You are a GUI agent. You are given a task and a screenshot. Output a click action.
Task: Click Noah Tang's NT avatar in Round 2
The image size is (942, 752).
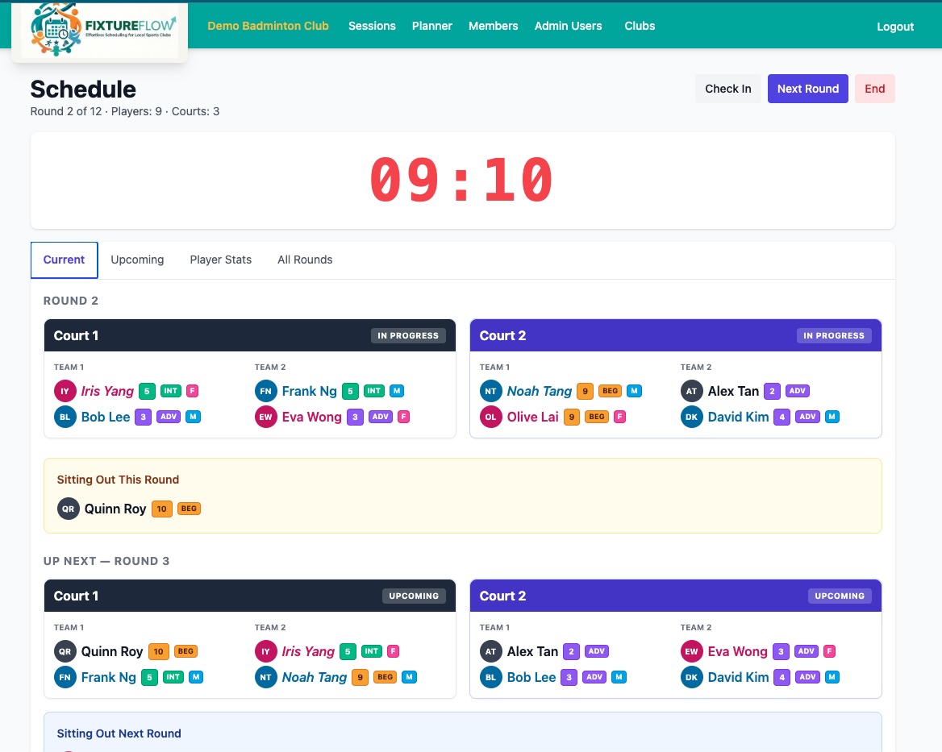click(491, 391)
